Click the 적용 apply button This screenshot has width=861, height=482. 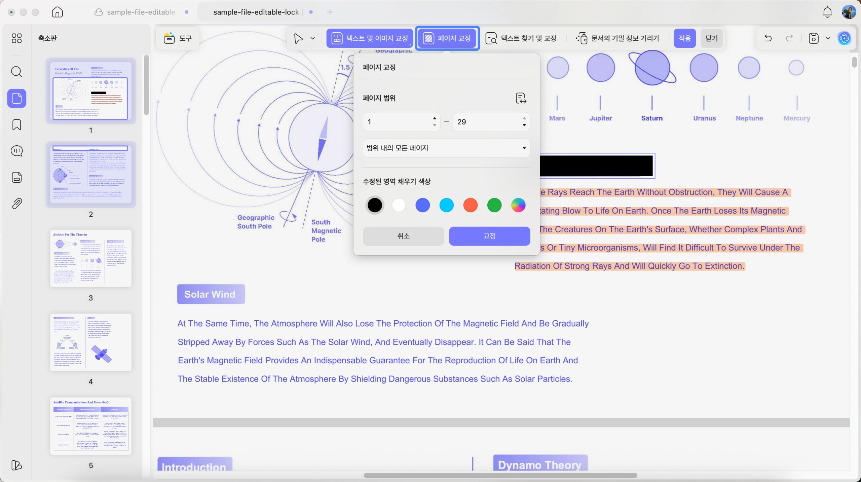684,38
